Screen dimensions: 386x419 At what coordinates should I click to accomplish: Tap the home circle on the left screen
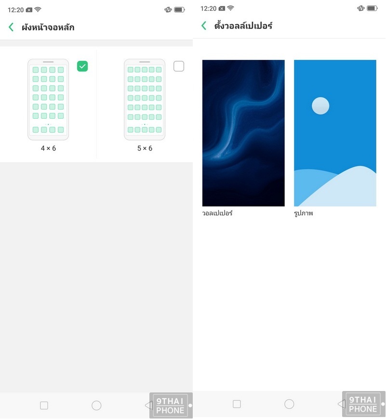tap(96, 405)
